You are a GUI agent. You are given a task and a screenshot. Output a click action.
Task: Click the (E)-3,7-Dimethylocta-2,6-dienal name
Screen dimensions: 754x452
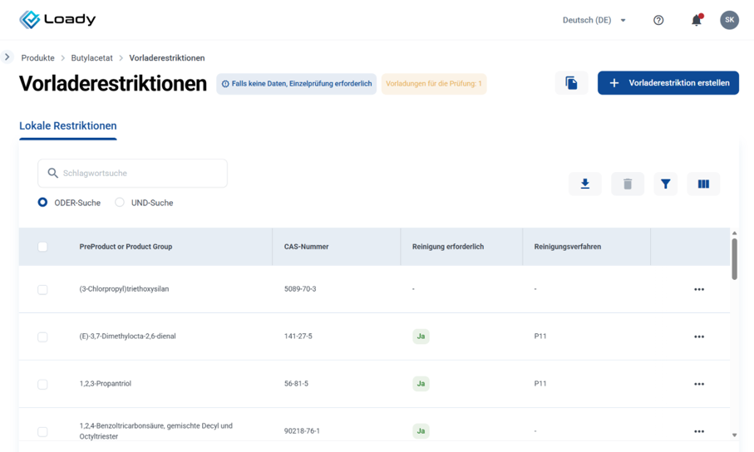(127, 337)
